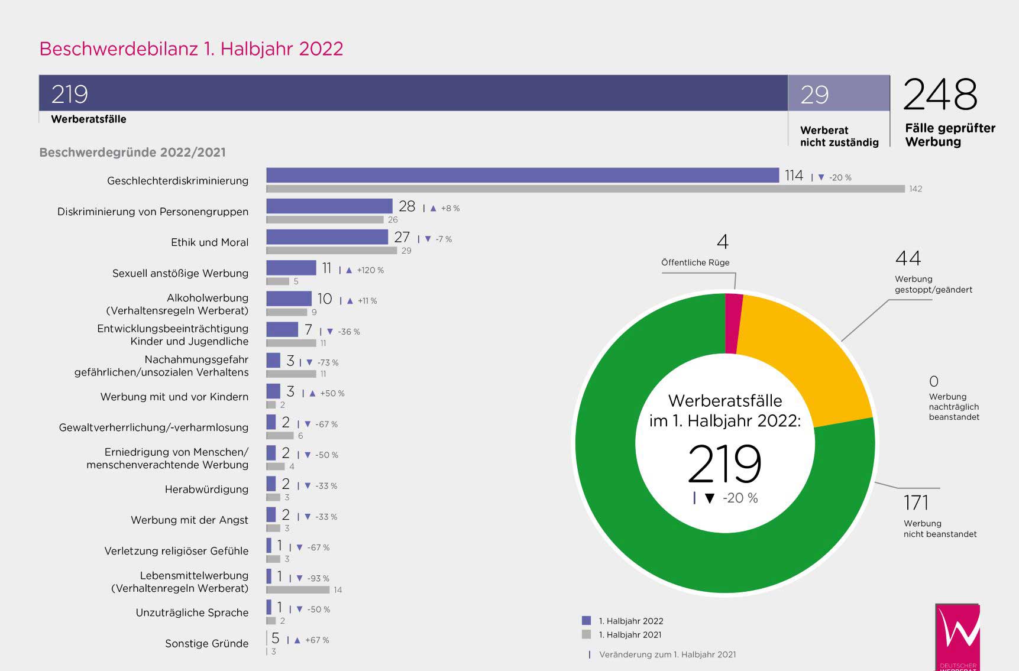The image size is (1019, 671).
Task: Click the Lebensmittelwerbung label
Action: click(x=180, y=582)
